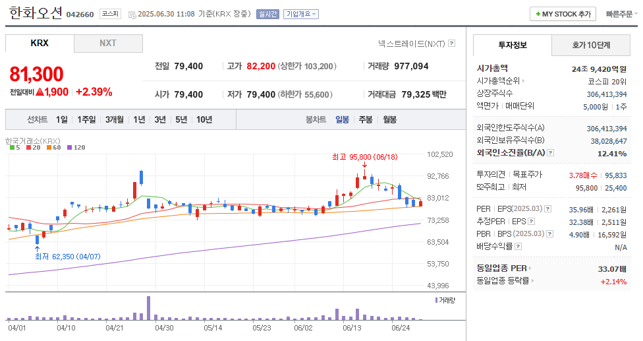Select the 10년 line chart period
The height and width of the screenshot is (341, 643).
click(204, 119)
